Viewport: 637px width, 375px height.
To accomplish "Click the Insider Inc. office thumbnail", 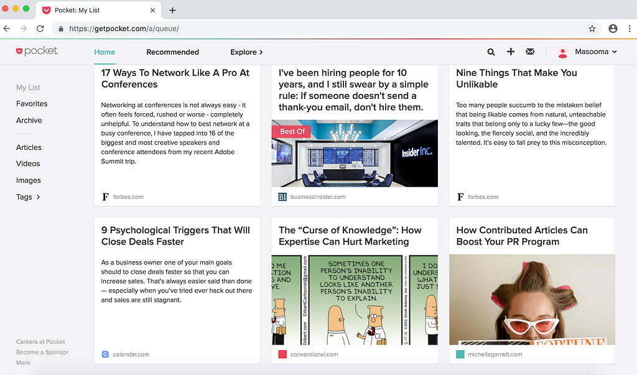I will [355, 153].
